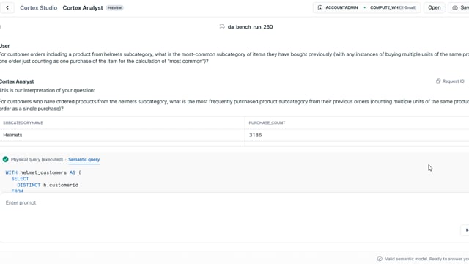Image resolution: width=469 pixels, height=264 pixels.
Task: Go back using the left chevron
Action: pos(7,8)
